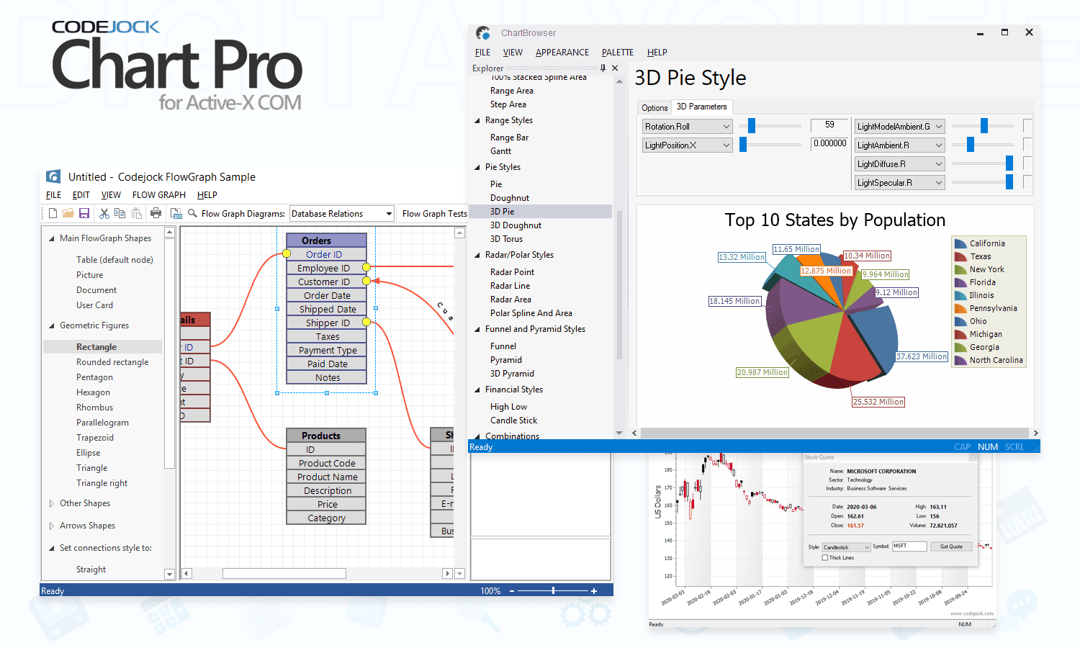Viewport: 1080px width, 648px height.
Task: Select Rounded rectangle shape in the shapes list
Action: [x=112, y=362]
